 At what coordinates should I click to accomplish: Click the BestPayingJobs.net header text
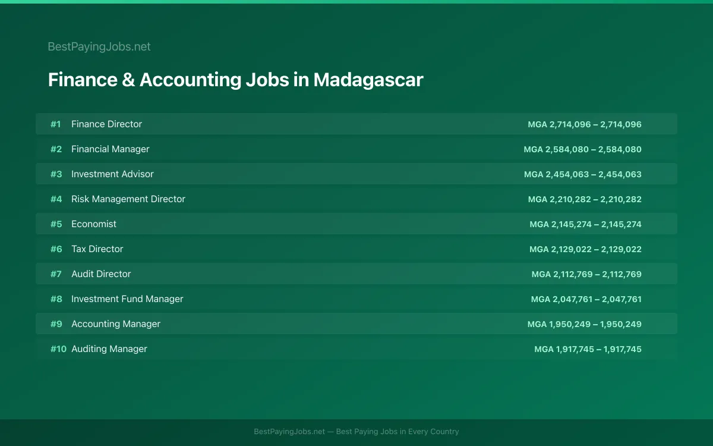click(99, 46)
